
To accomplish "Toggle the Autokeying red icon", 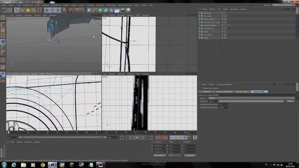I will pyautogui.click(x=162, y=138).
